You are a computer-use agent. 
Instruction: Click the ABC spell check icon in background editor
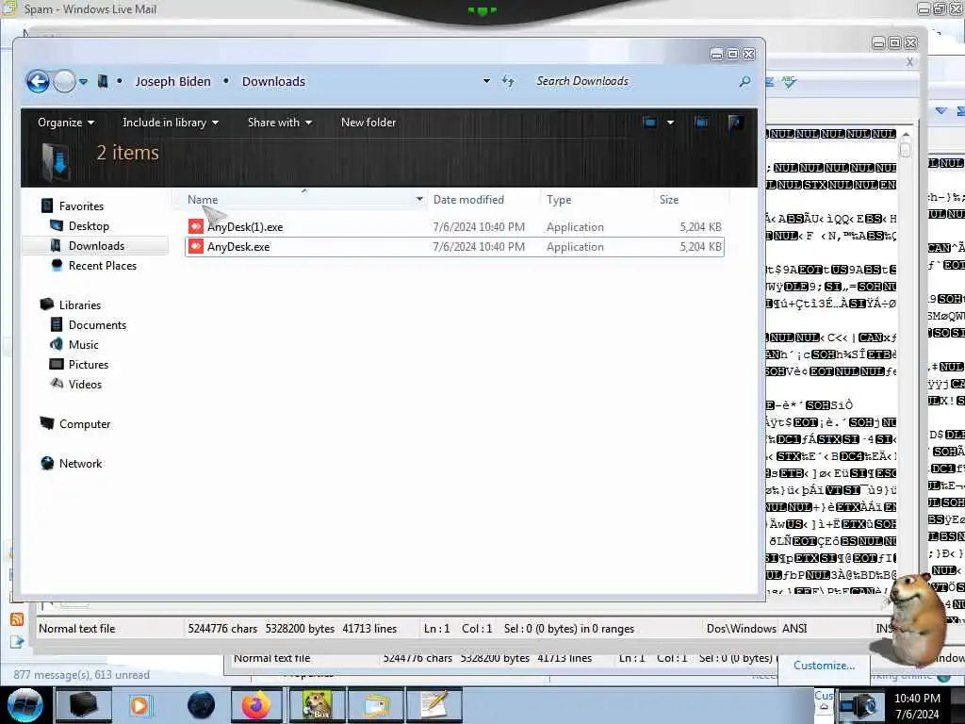click(x=789, y=81)
